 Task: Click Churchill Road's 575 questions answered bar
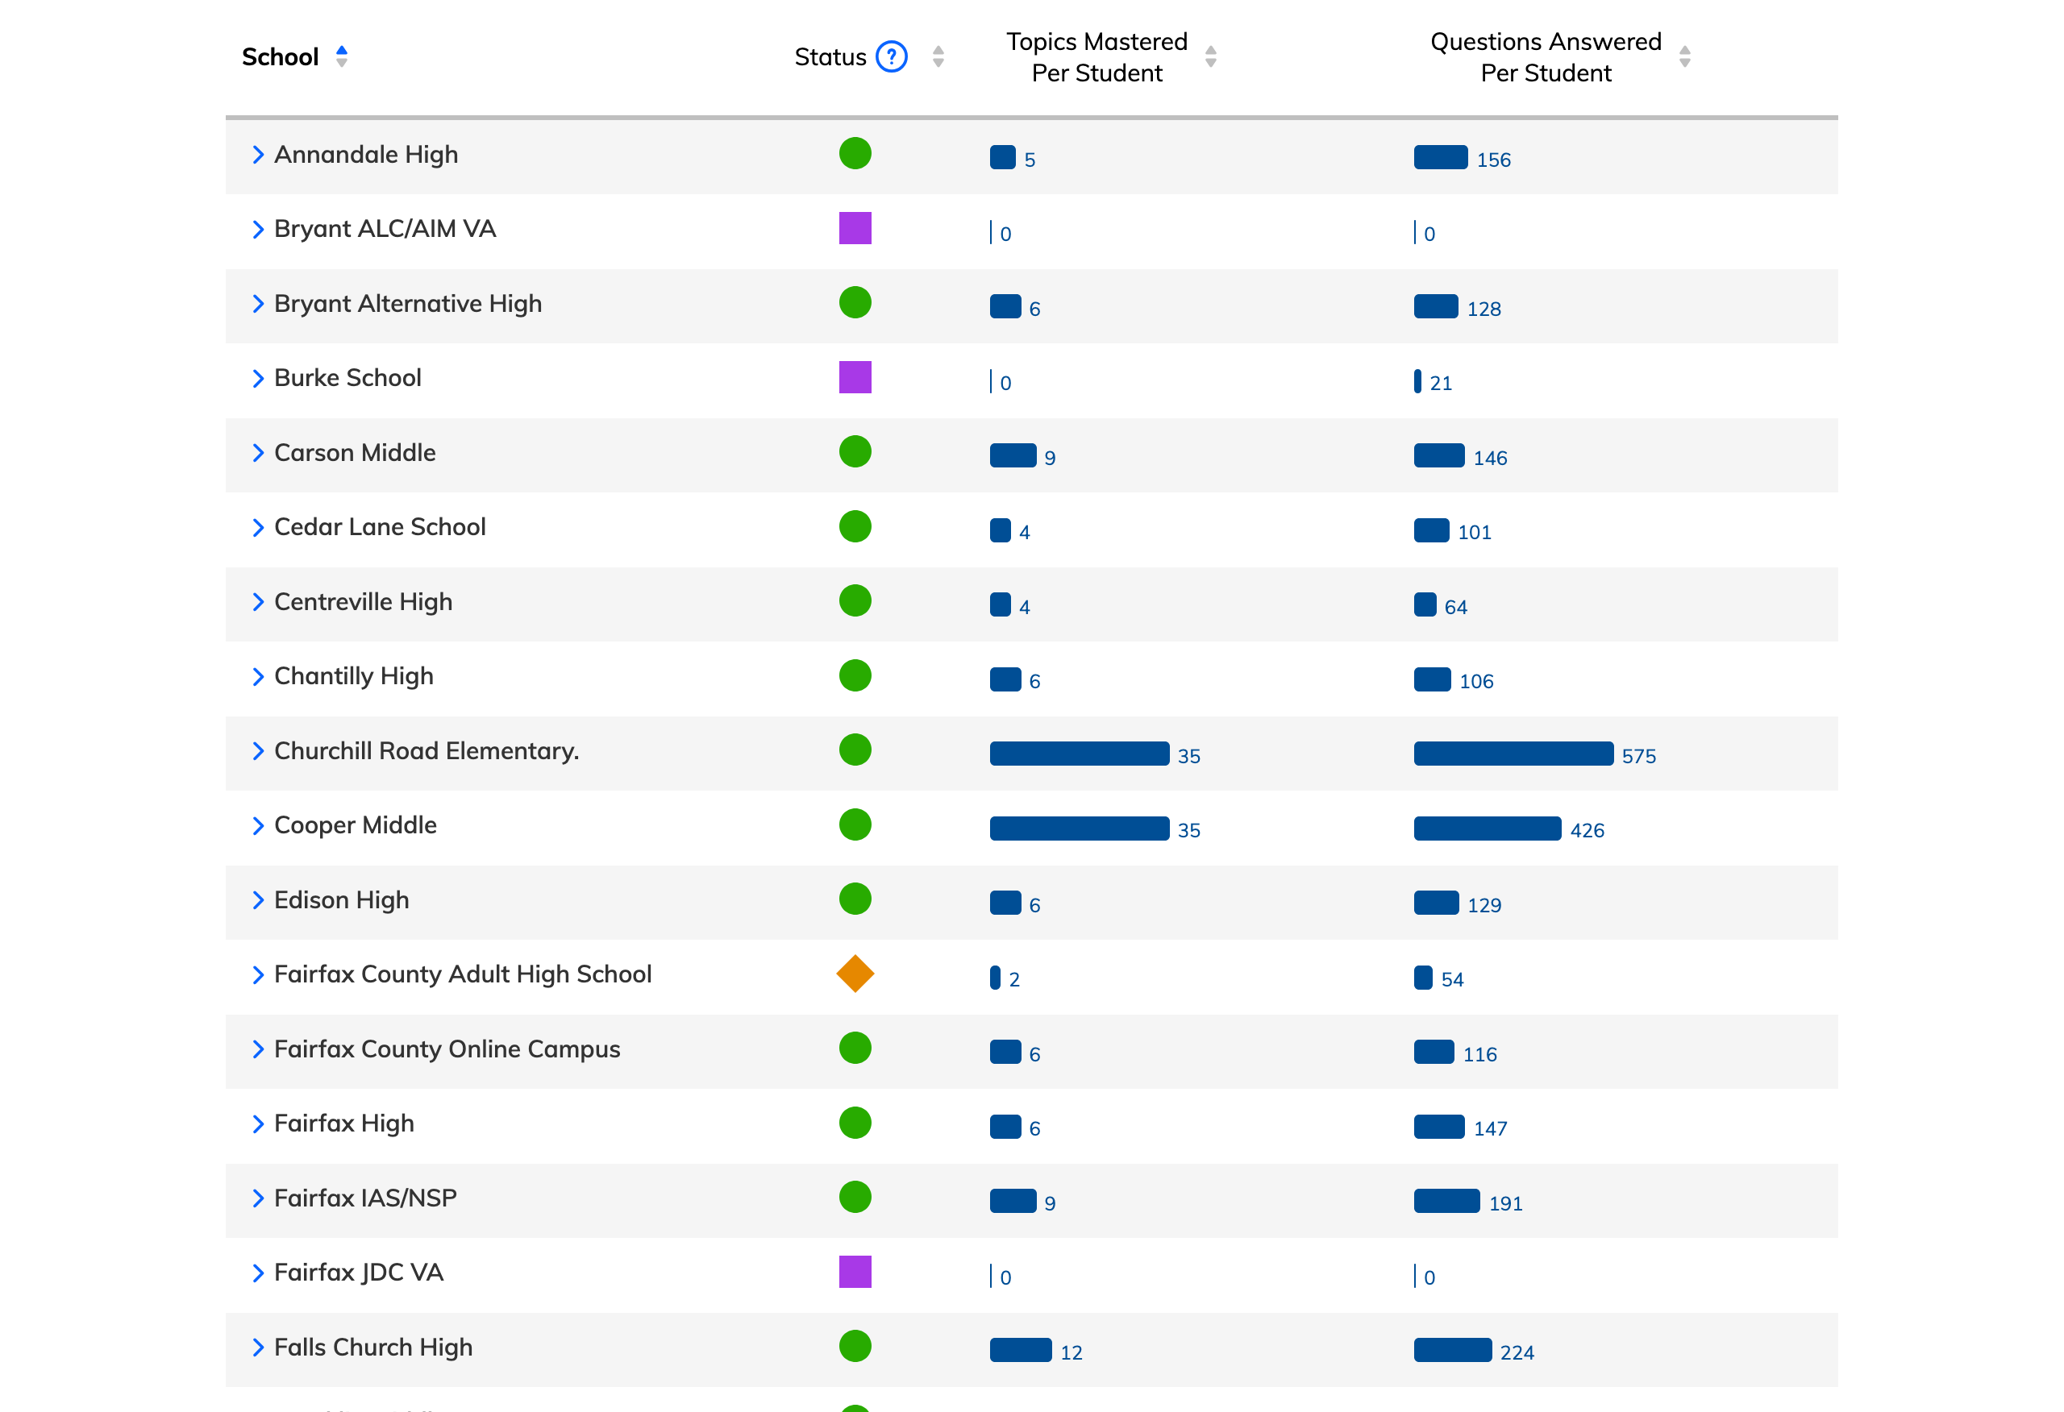1513,754
